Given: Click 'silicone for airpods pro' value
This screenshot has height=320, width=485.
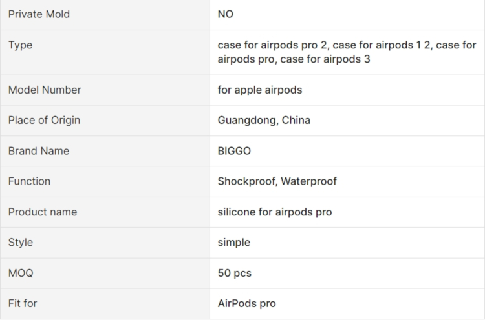Looking at the screenshot, I should [x=275, y=212].
